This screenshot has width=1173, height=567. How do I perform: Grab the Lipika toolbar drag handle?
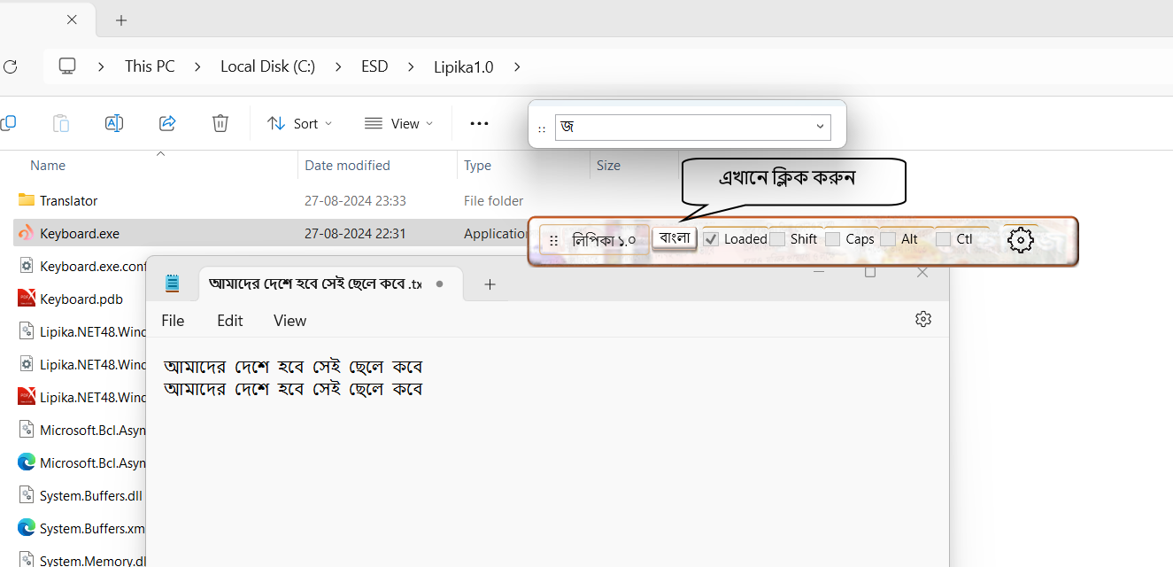(x=553, y=240)
